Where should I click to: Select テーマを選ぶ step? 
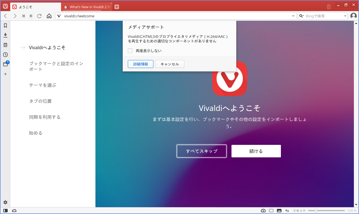(43, 85)
